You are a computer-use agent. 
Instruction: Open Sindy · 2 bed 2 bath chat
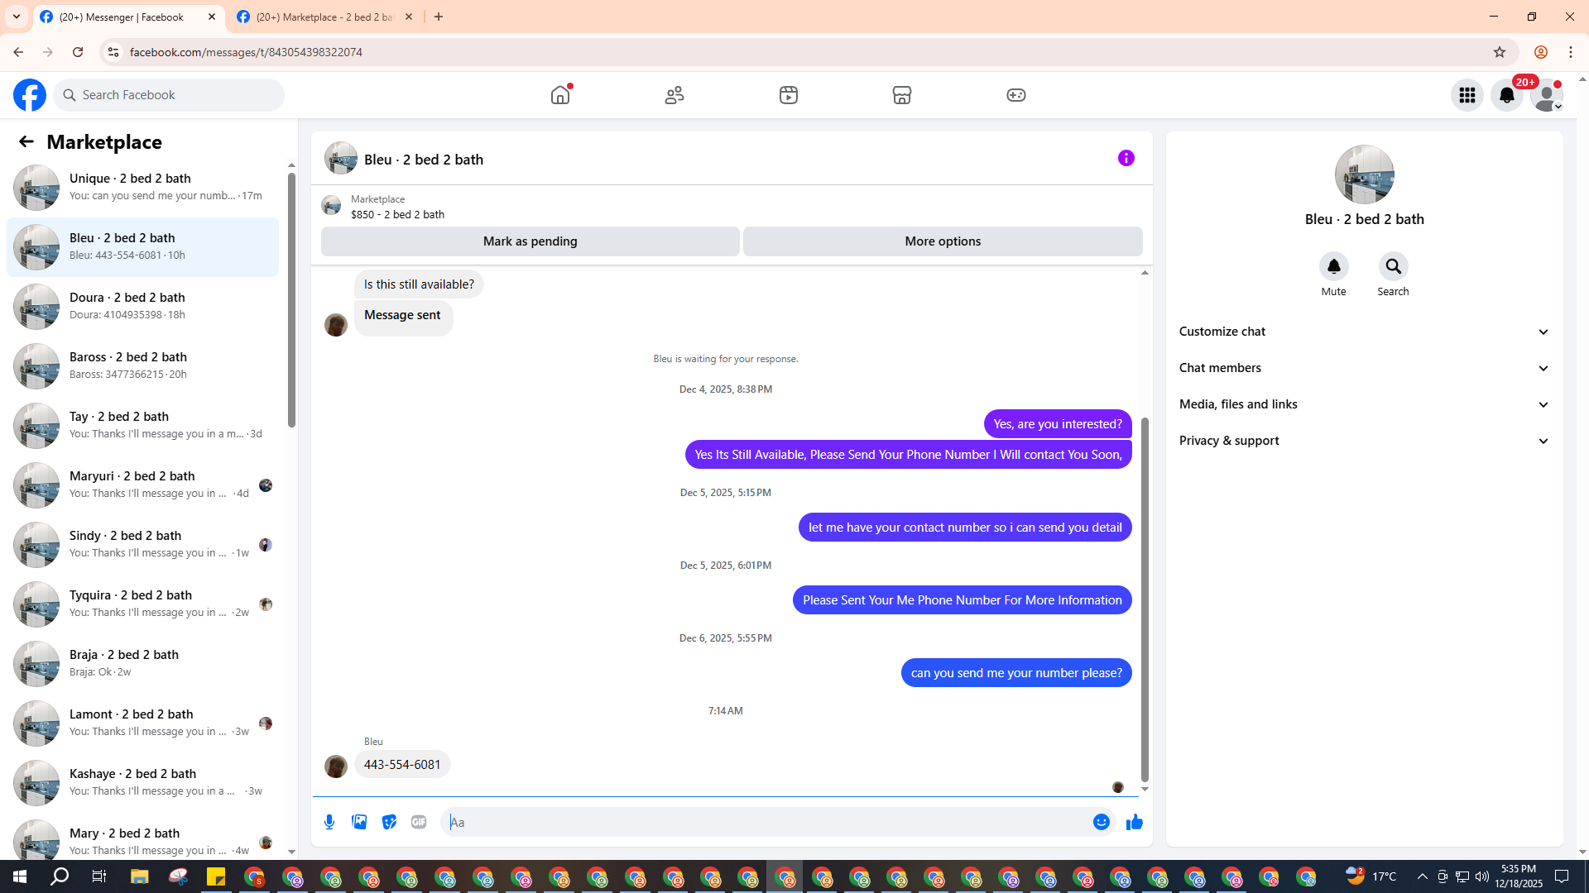pyautogui.click(x=142, y=545)
